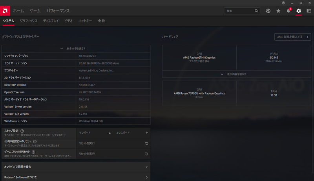This screenshot has height=181, width=314.
Task: Open the notifications bell icon
Action: (x=288, y=11)
